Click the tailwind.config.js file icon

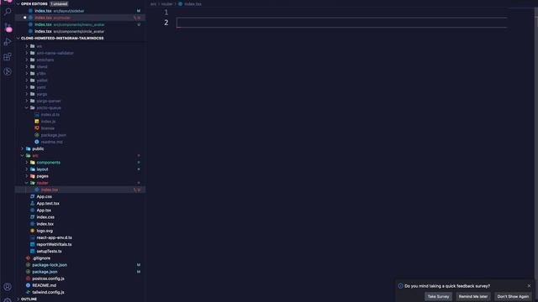pos(28,292)
